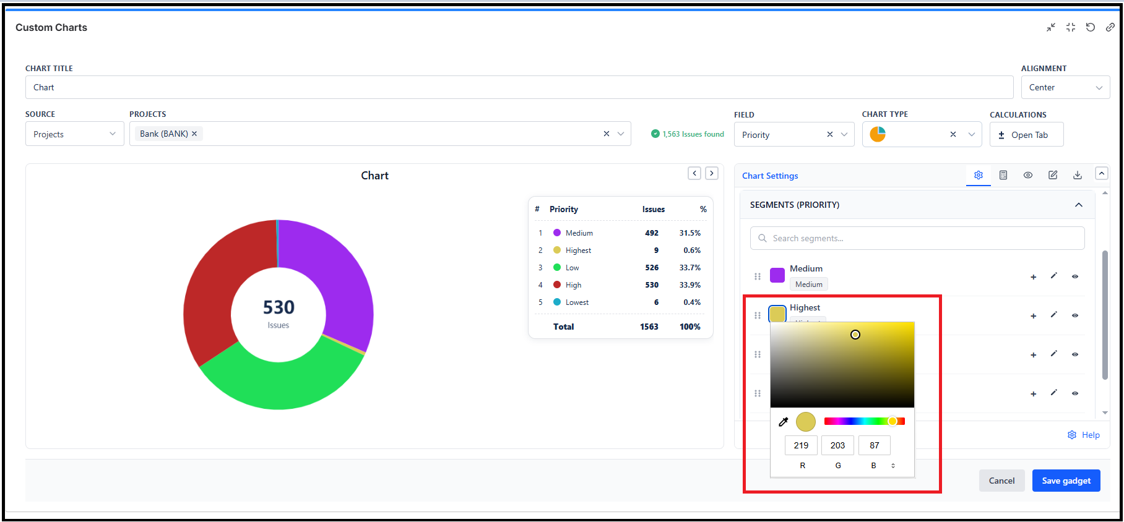Image resolution: width=1124 pixels, height=522 pixels.
Task: Click the collapse arrows icon in header
Action: point(1051,27)
